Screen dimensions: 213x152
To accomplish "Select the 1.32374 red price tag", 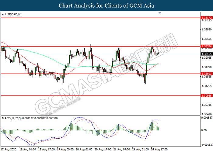I will pos(206,46).
